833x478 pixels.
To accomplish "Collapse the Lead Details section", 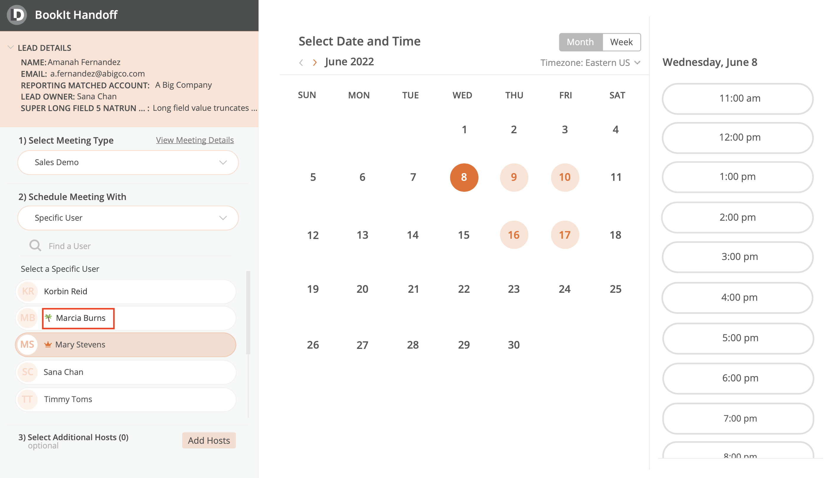I will 11,48.
